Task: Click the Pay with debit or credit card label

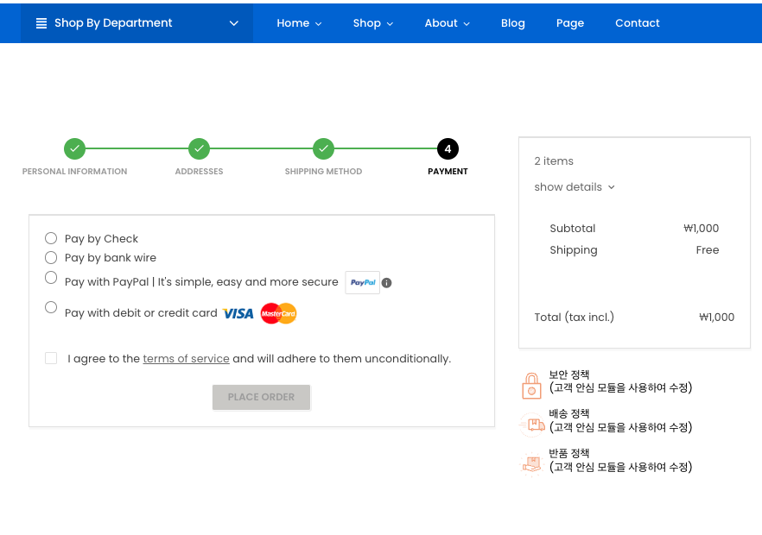Action: [x=141, y=313]
